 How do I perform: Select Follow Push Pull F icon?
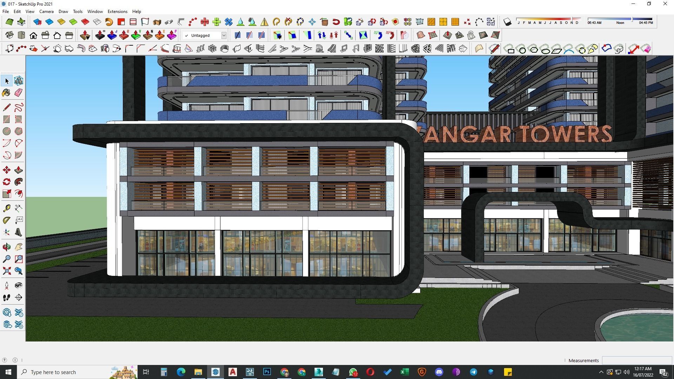point(172,35)
